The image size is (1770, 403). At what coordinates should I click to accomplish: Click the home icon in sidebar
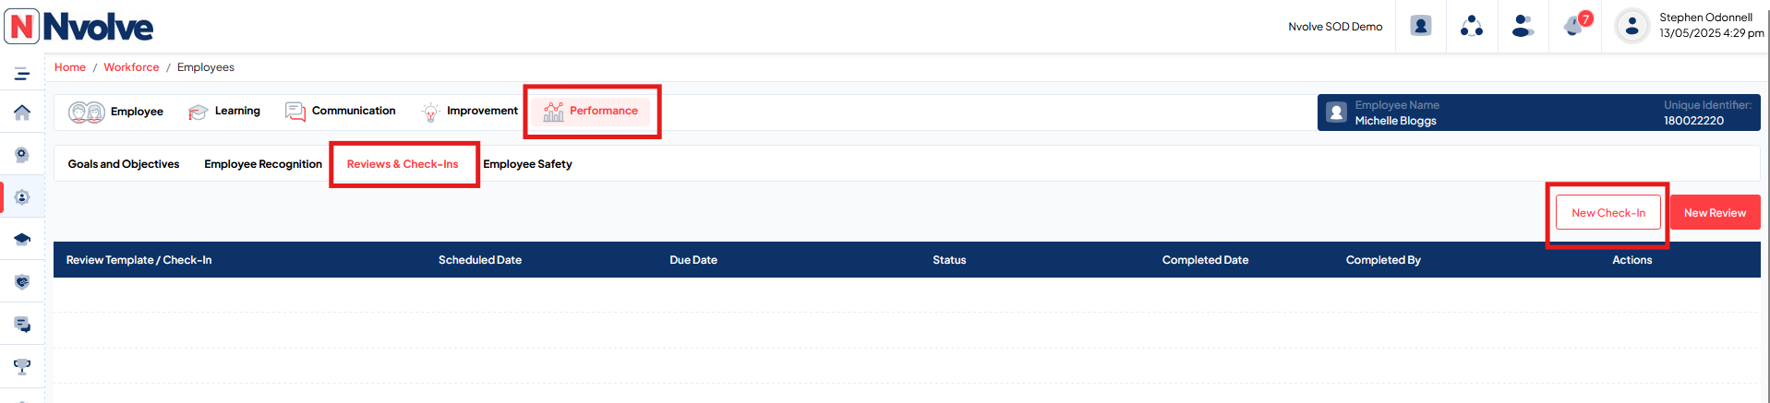point(22,113)
